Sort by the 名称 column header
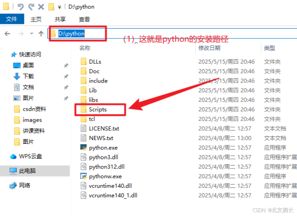The width and height of the screenshot is (297, 216). (85, 48)
